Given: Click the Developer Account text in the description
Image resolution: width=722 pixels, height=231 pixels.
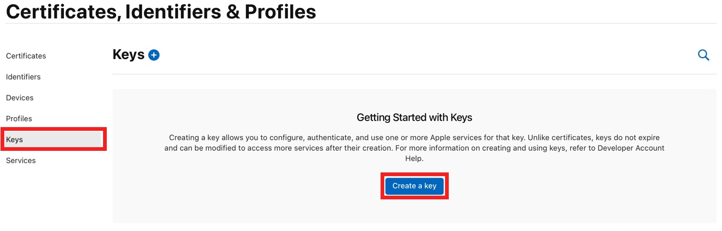Looking at the screenshot, I should 631,148.
